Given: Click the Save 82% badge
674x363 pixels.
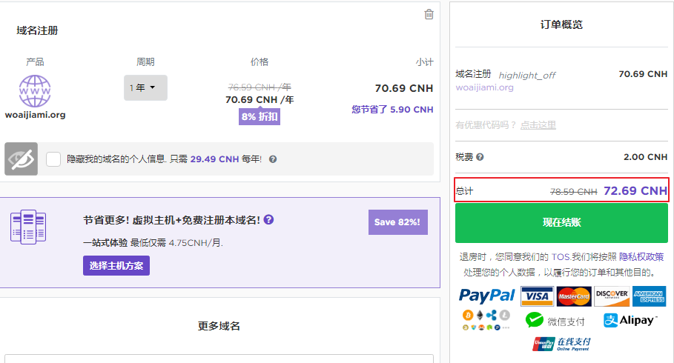Looking at the screenshot, I should 397,222.
